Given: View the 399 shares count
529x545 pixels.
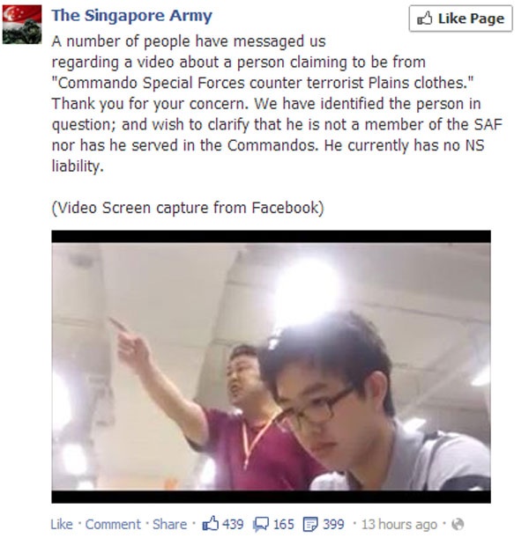Looking at the screenshot, I should (333, 524).
